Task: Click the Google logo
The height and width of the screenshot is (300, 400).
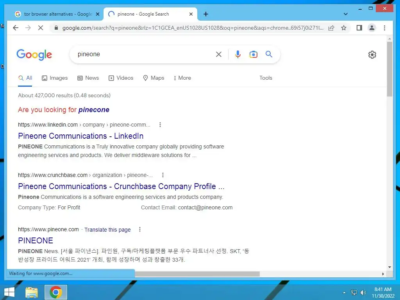Action: pyautogui.click(x=34, y=55)
